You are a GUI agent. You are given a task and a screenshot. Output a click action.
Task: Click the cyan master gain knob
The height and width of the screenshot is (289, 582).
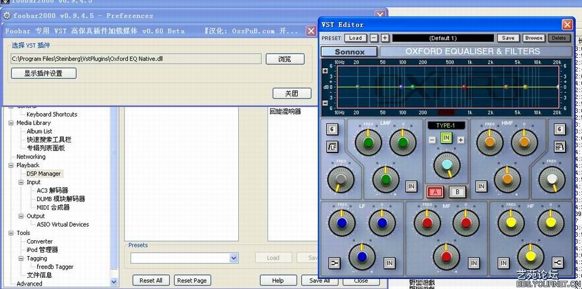click(x=446, y=165)
